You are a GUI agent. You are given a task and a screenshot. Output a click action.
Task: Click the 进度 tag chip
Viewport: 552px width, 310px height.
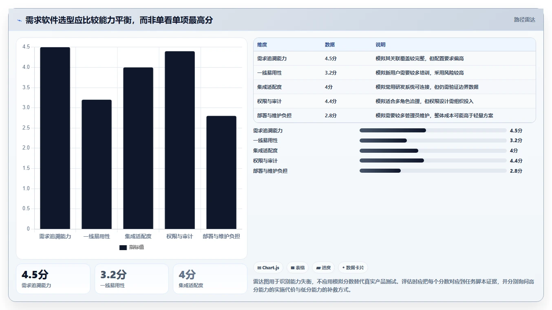(x=323, y=268)
